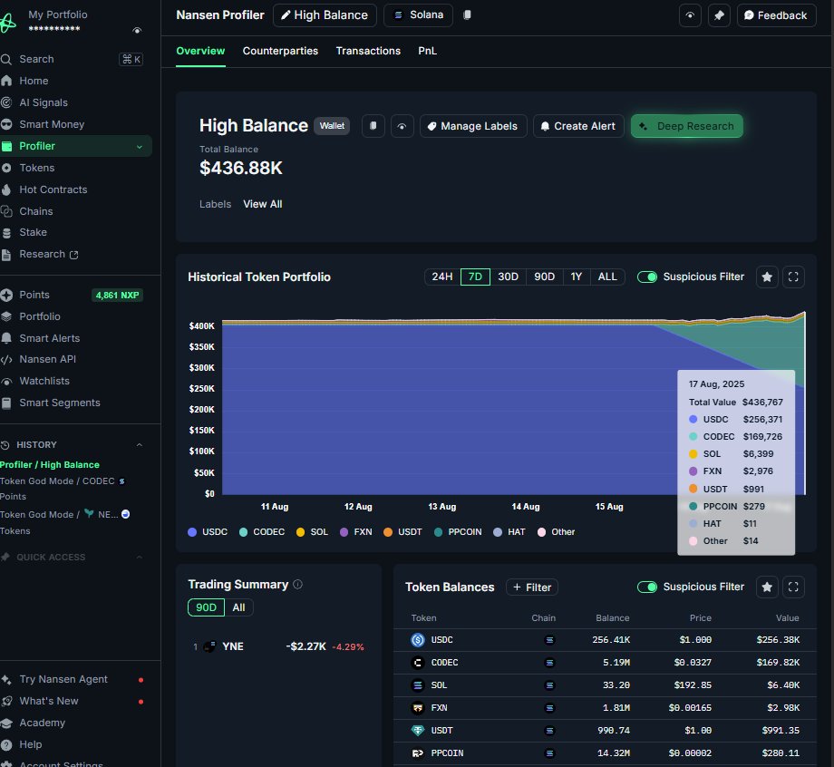Viewport: 834px width, 767px height.
Task: Toggle Suspicious Filter on Token Balances
Action: pyautogui.click(x=647, y=587)
